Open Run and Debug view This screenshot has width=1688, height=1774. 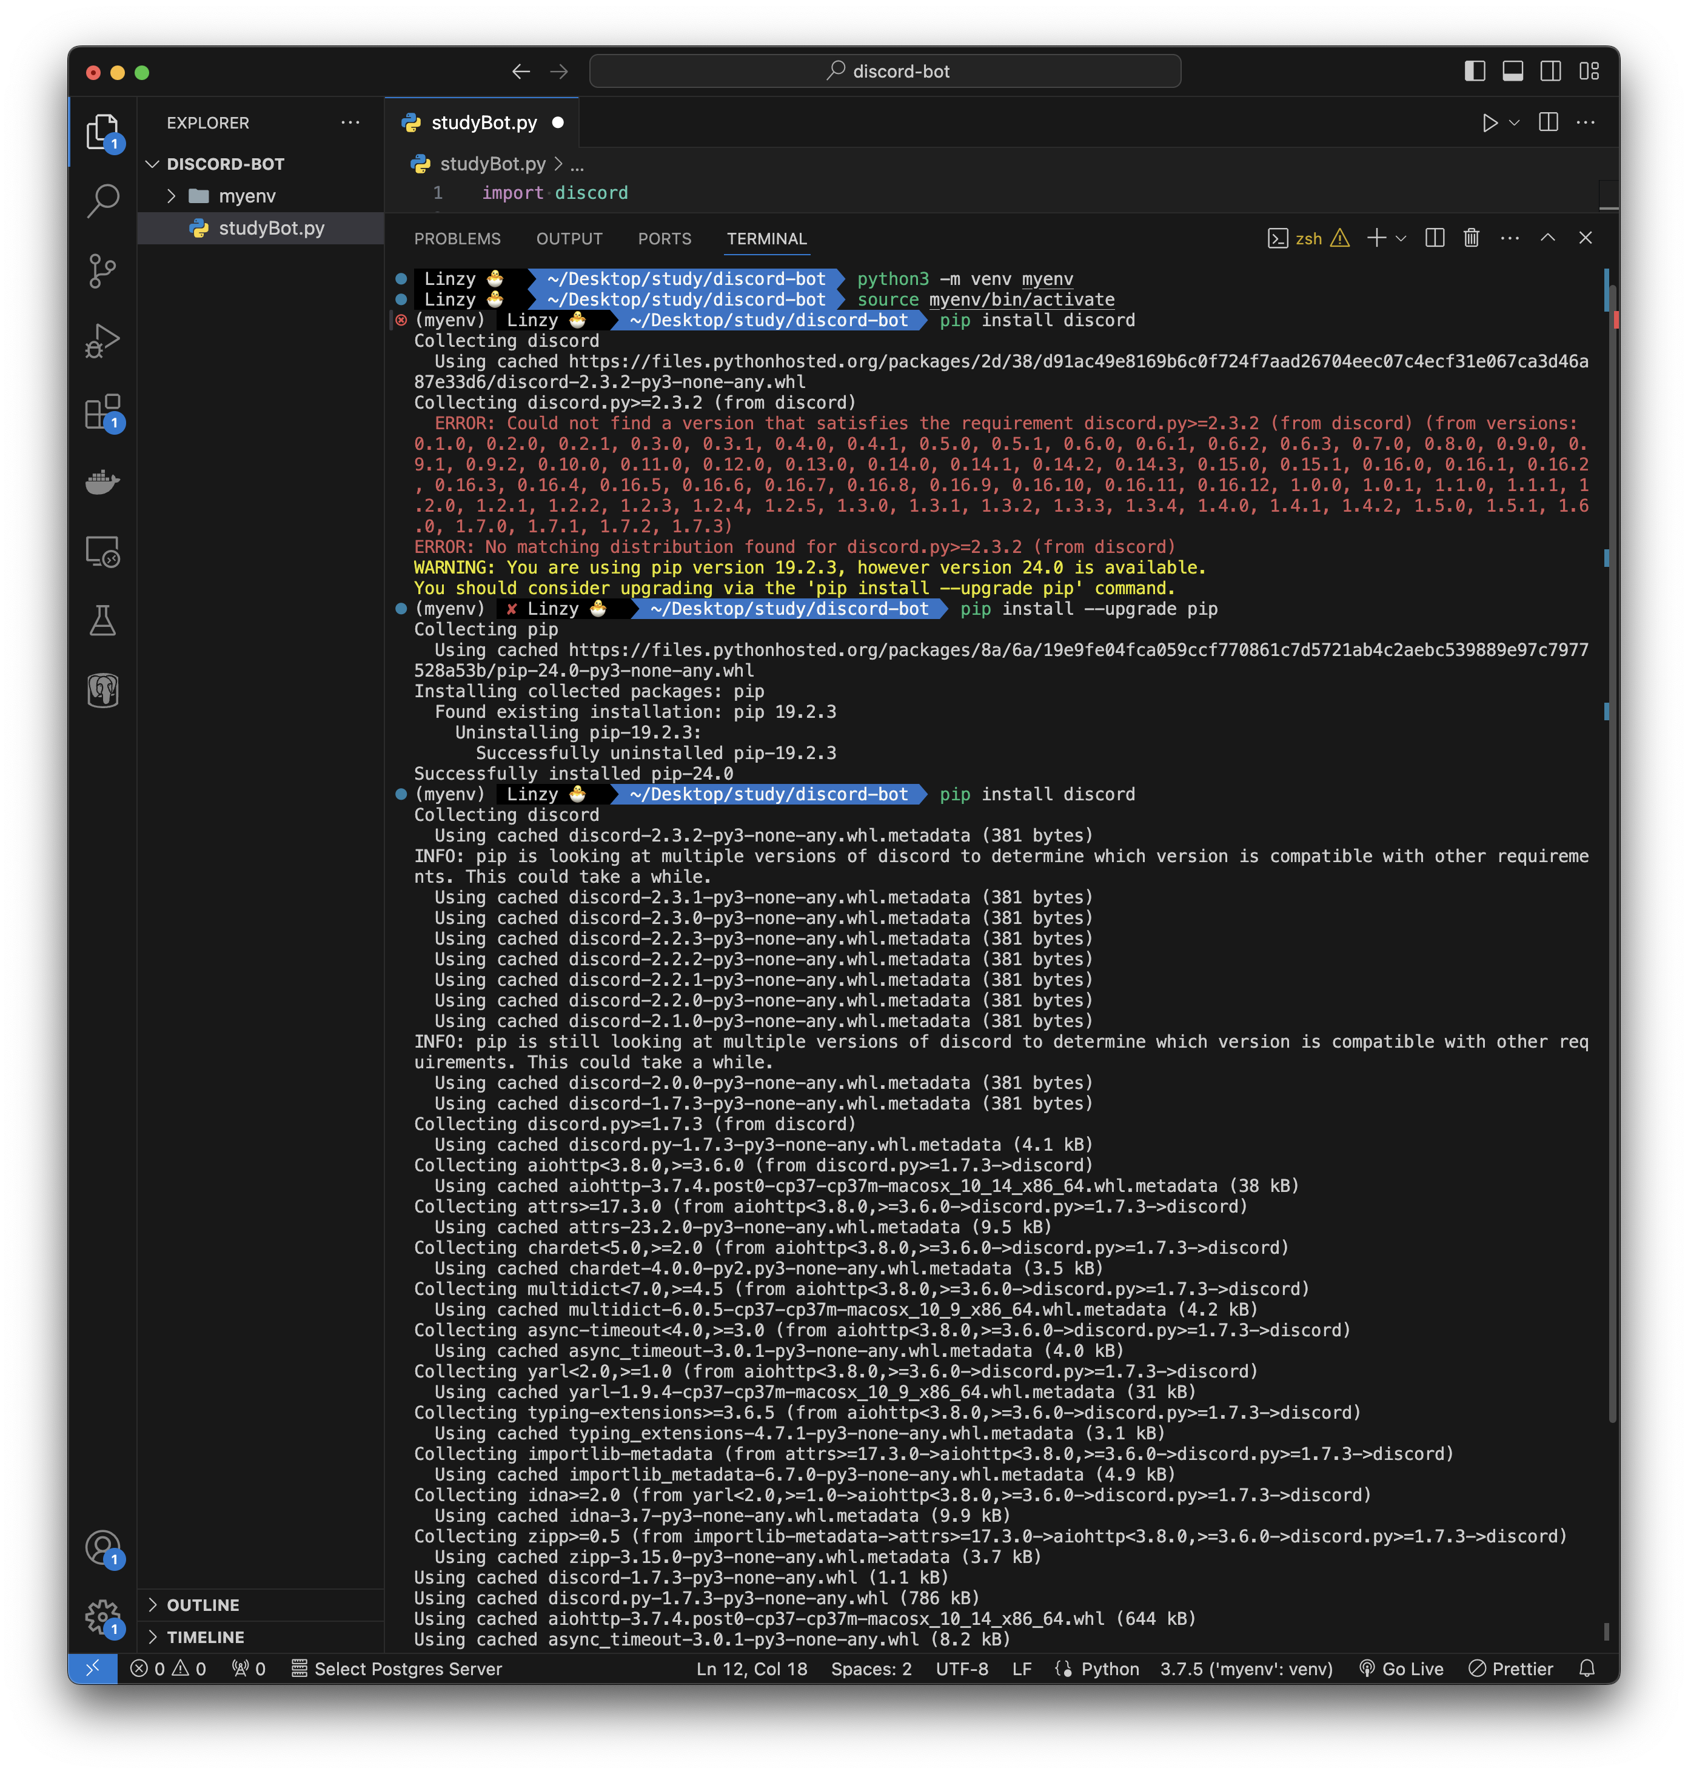click(102, 341)
